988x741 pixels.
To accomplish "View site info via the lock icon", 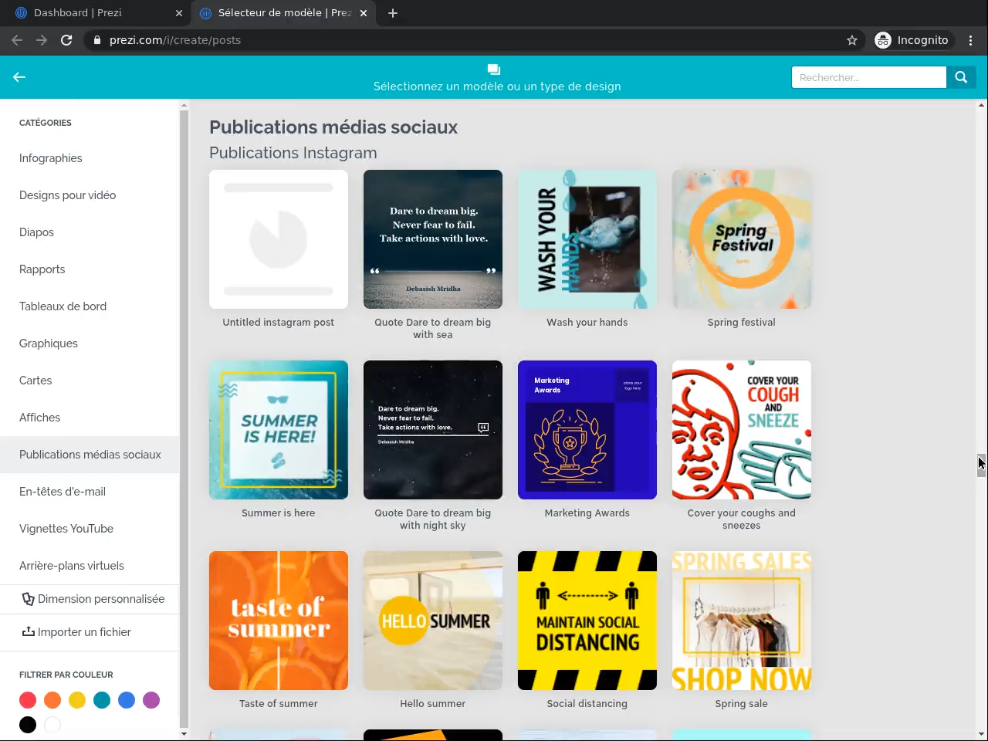I will click(97, 40).
